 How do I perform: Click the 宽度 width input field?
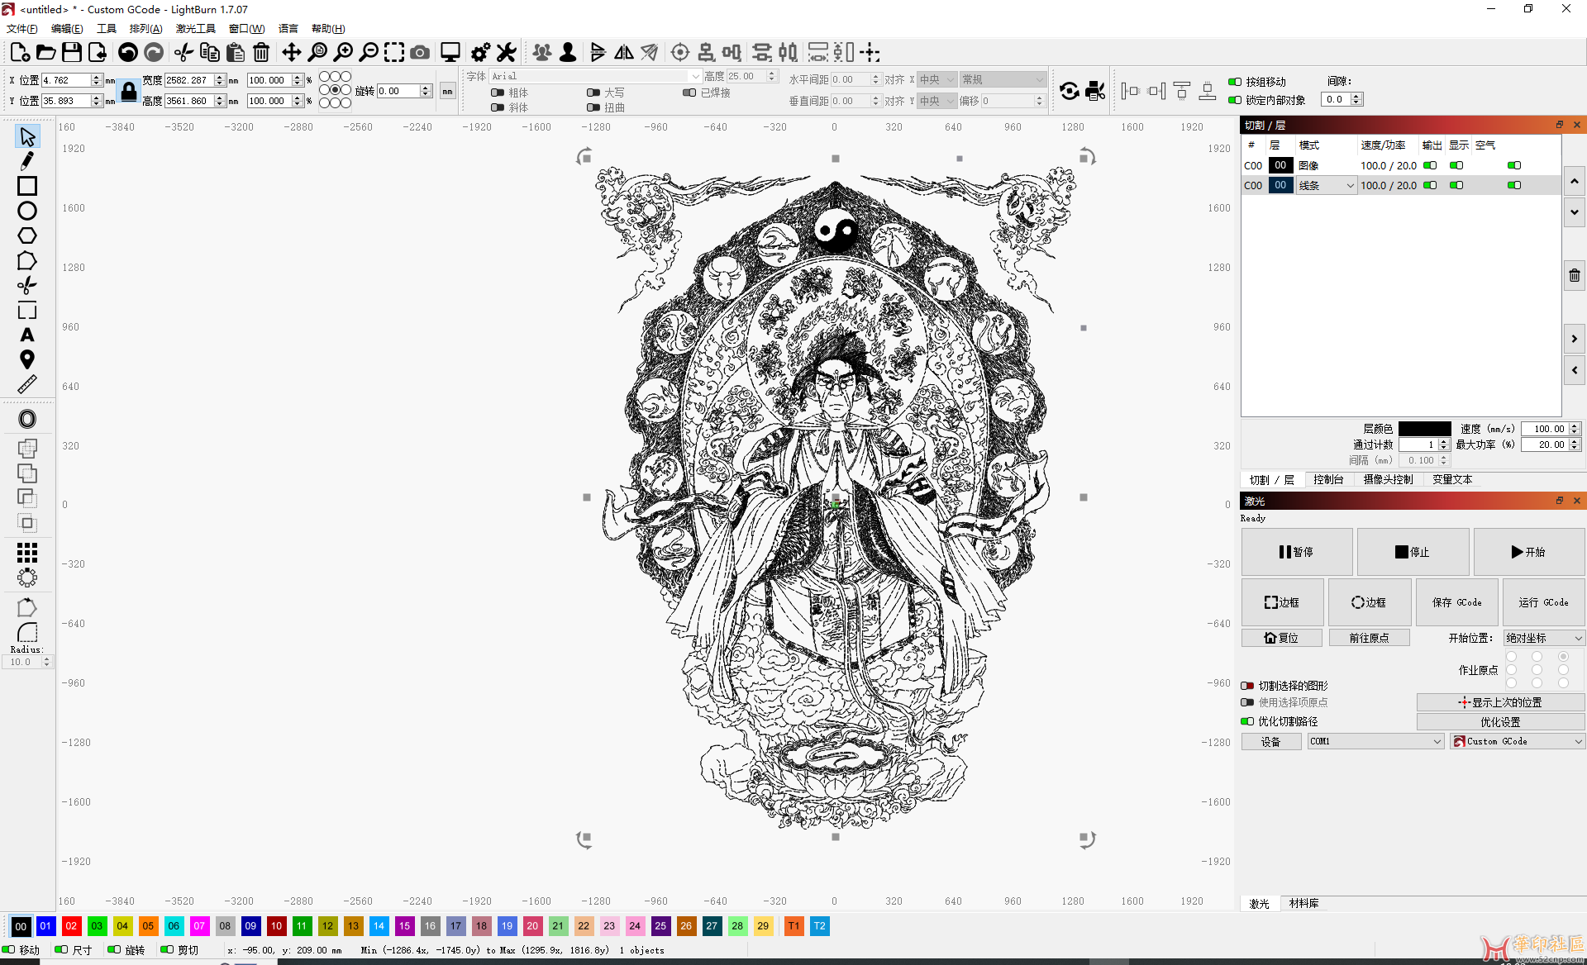pyautogui.click(x=189, y=80)
